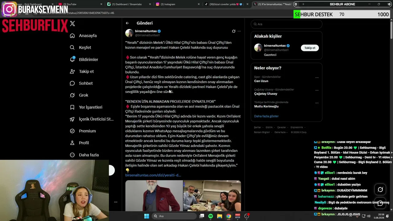Image resolution: width=393 pixels, height=221 pixels.
Task: Open the right post photo at dinner table
Action: point(212,196)
